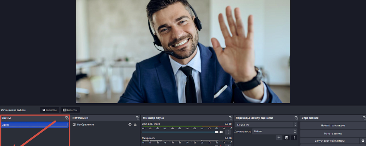Image resolution: width=366 pixels, height=146 pixels.
Task: Open desktop audio three-dot options menu
Action: [228, 132]
